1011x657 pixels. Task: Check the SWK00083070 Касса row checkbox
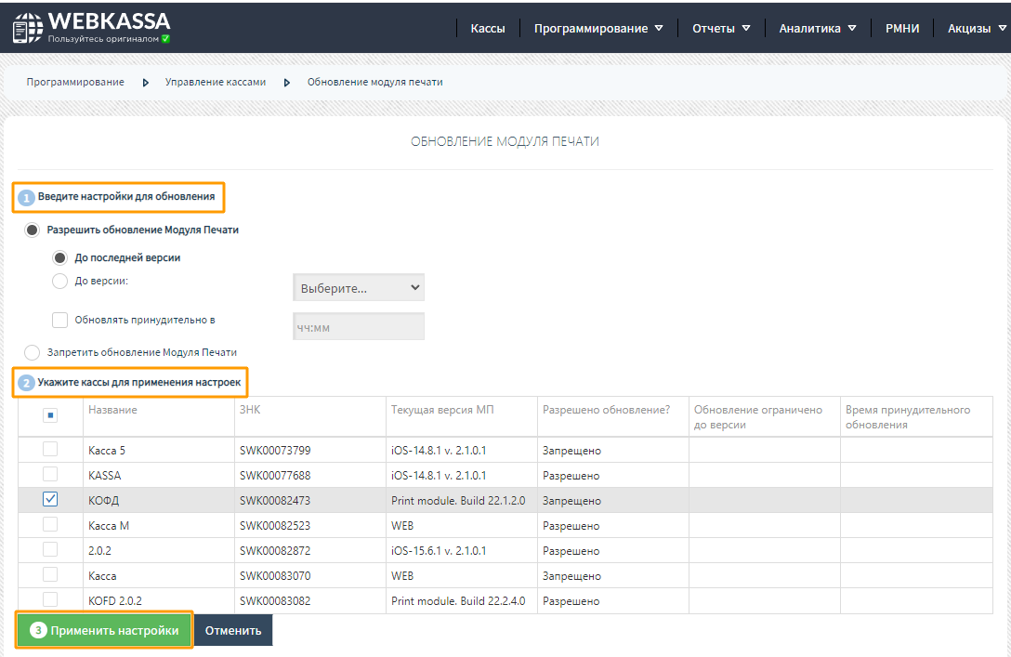(50, 574)
